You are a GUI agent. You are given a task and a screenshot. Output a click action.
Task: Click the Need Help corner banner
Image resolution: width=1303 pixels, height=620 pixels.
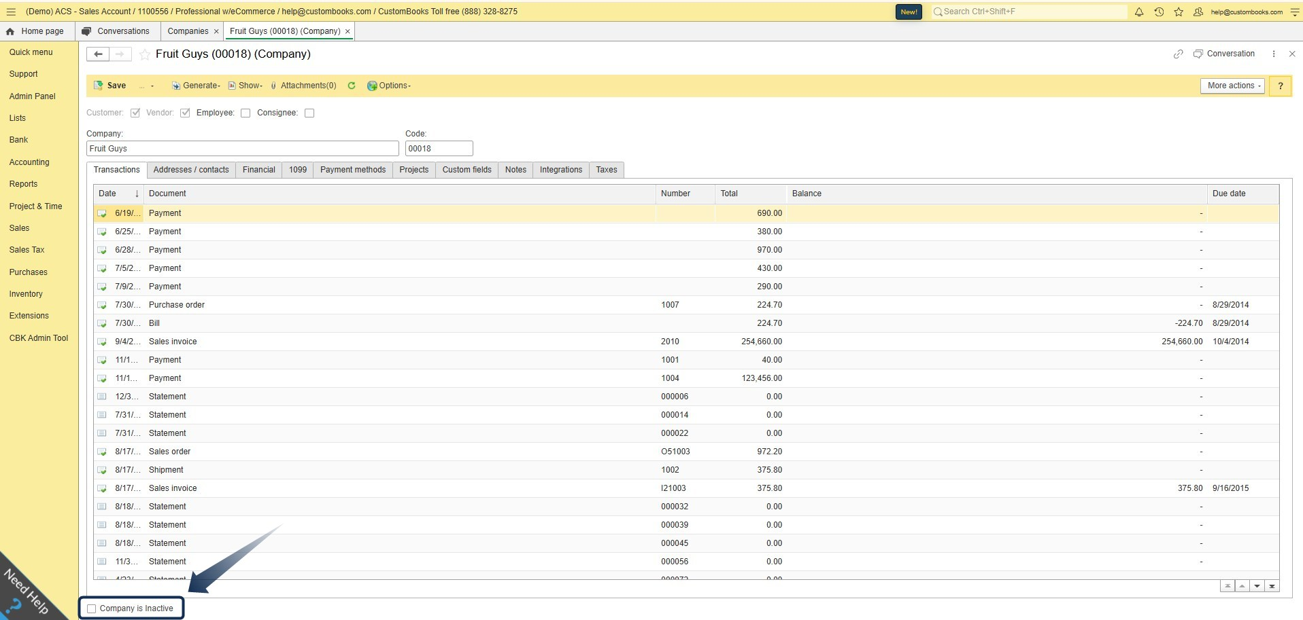pos(26,592)
